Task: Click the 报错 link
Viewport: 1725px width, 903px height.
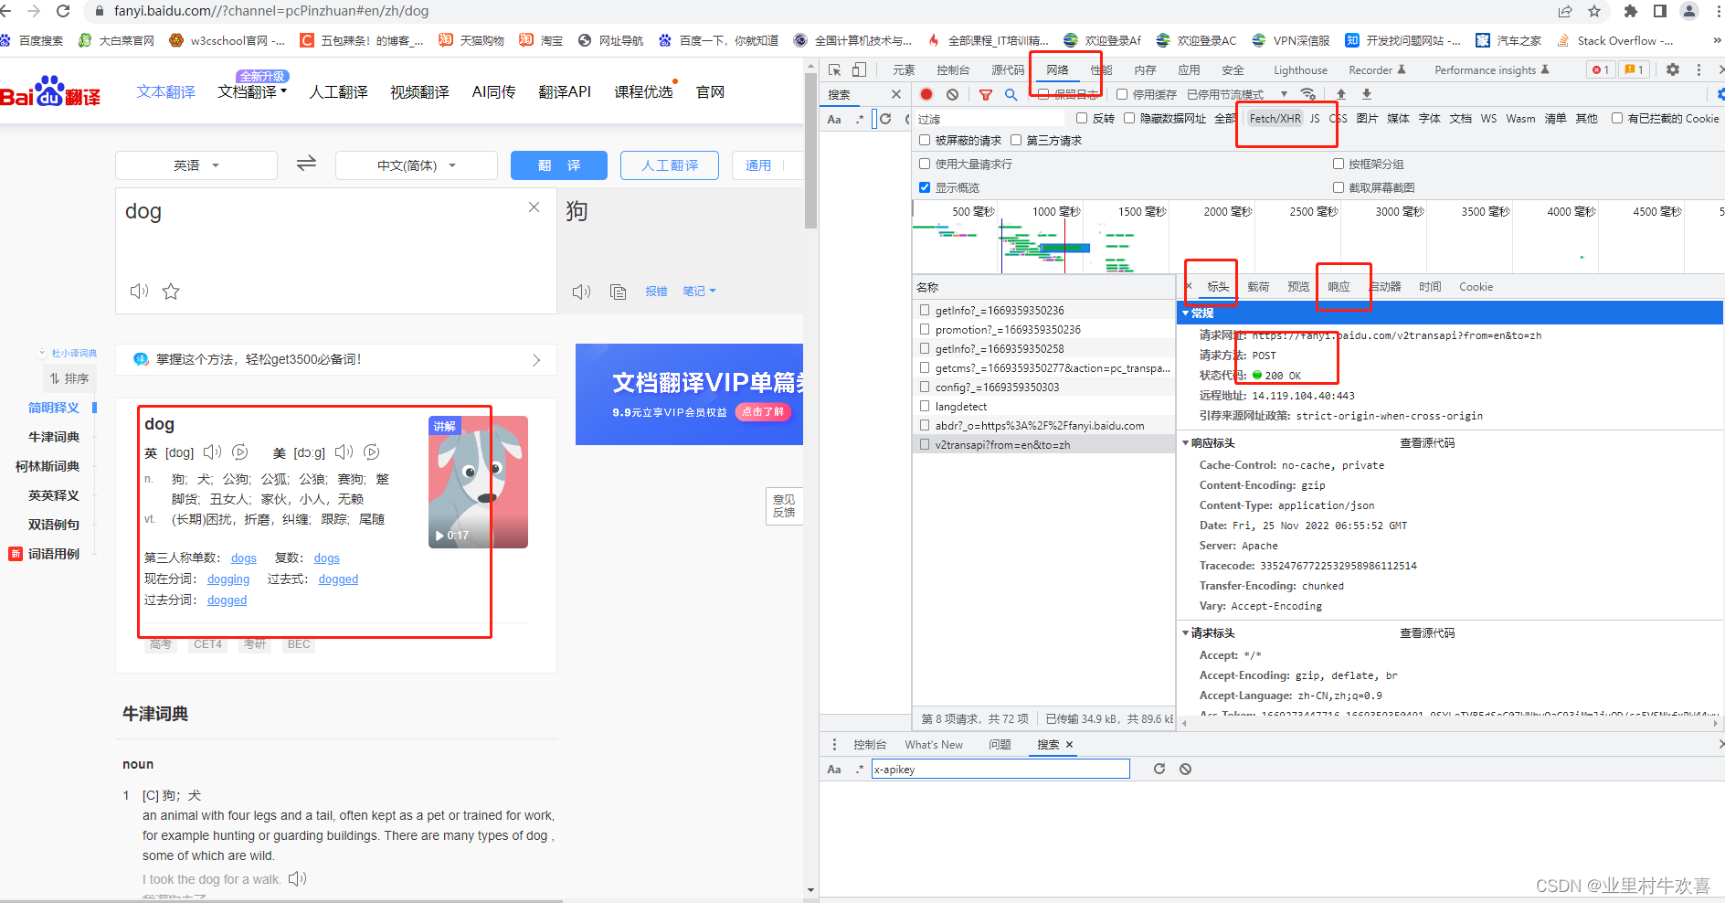Action: [x=656, y=292]
